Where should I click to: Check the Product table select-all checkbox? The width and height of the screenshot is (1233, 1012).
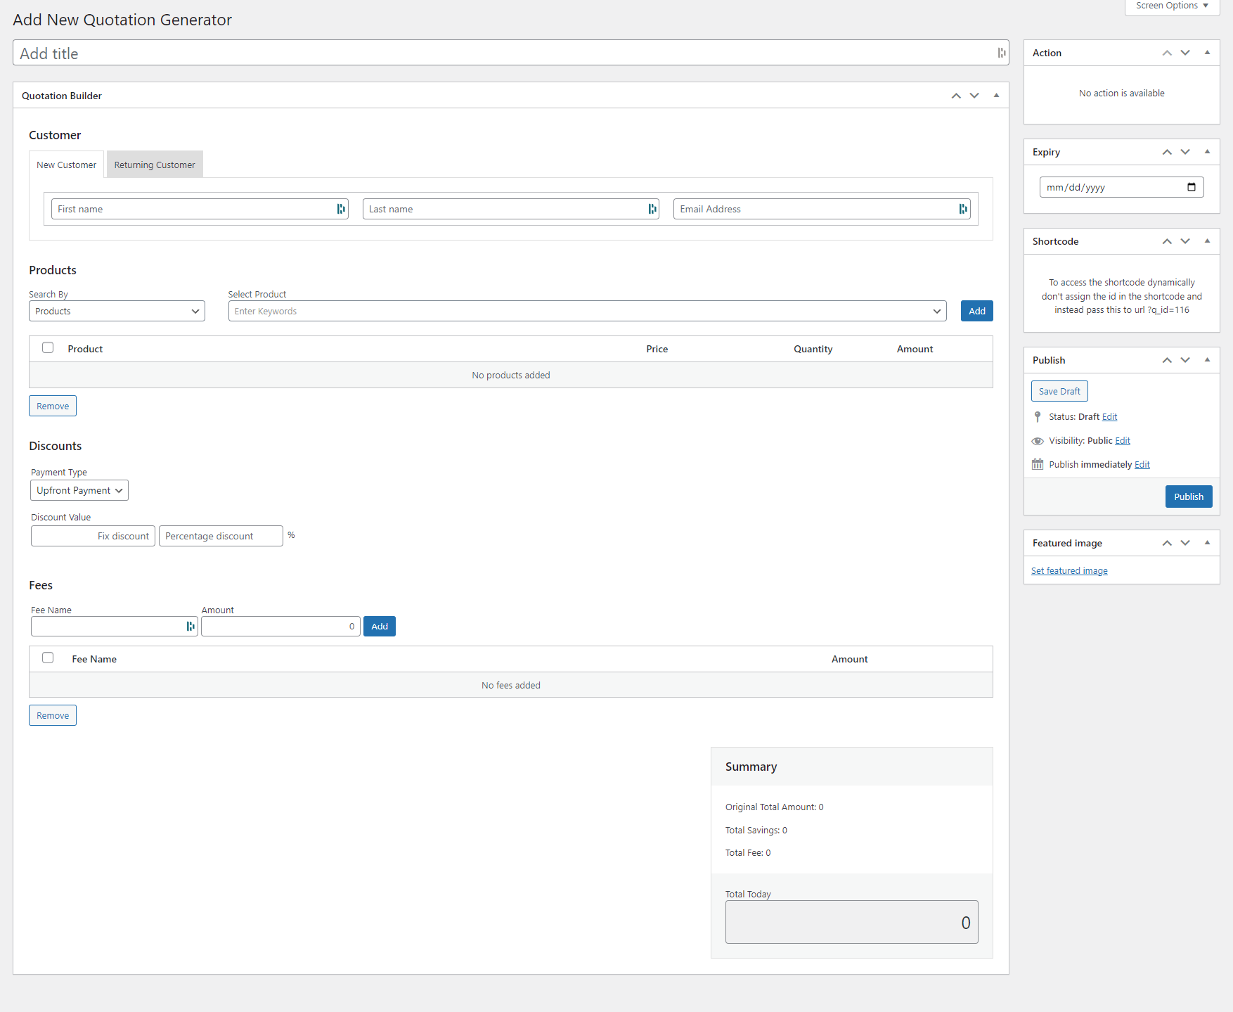(48, 347)
